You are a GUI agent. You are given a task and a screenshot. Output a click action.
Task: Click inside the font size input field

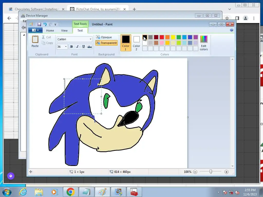click(60, 47)
